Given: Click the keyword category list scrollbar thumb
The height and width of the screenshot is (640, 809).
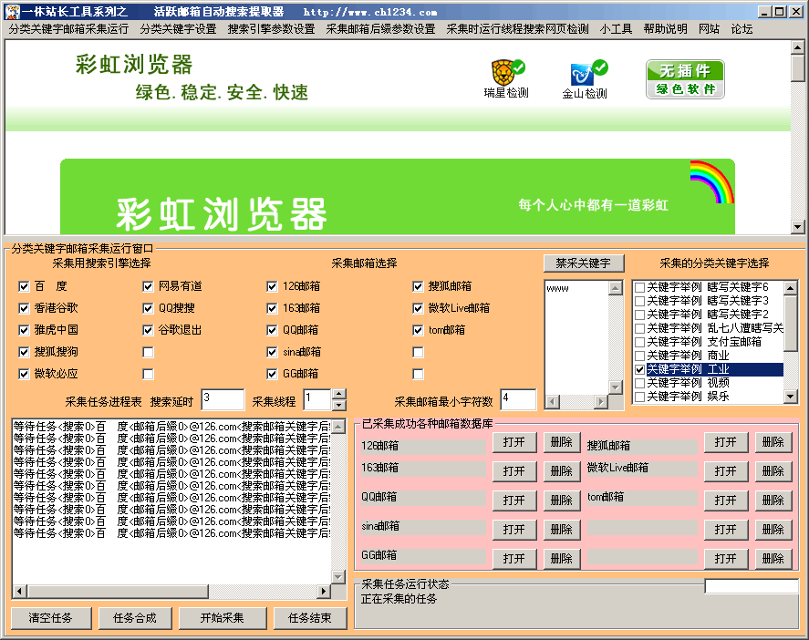Looking at the screenshot, I should (x=791, y=323).
